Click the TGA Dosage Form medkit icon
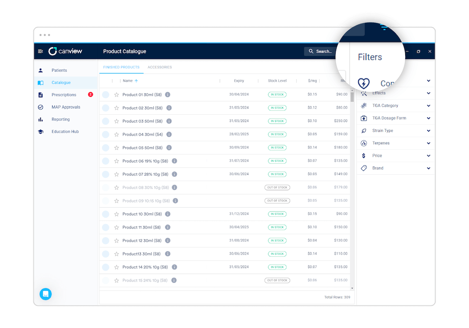 coord(364,118)
